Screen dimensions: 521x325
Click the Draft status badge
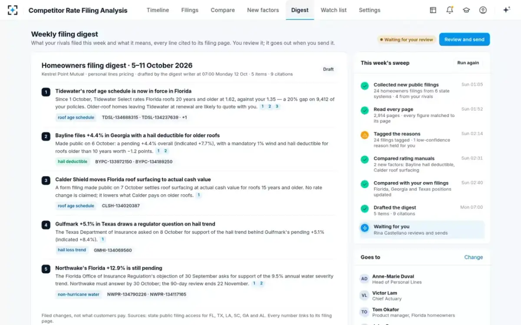(x=328, y=69)
